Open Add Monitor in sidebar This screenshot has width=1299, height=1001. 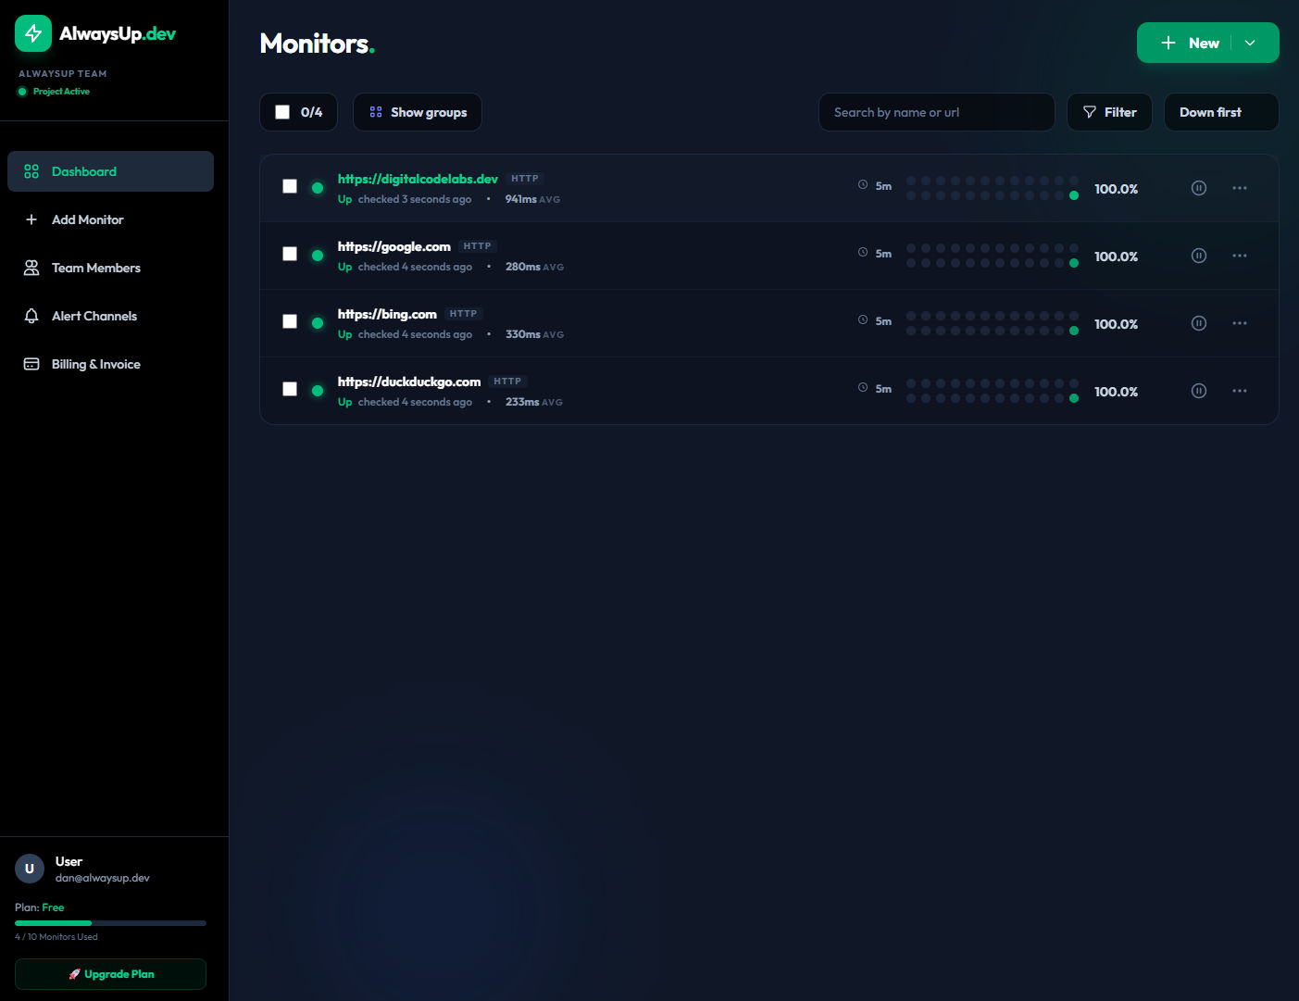[x=110, y=219]
